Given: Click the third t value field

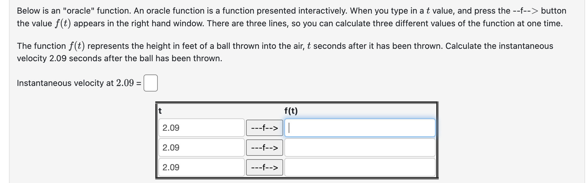Looking at the screenshot, I should click(x=201, y=168).
